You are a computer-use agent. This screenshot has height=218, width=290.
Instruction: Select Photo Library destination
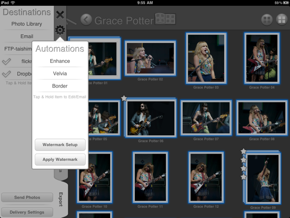(x=27, y=24)
